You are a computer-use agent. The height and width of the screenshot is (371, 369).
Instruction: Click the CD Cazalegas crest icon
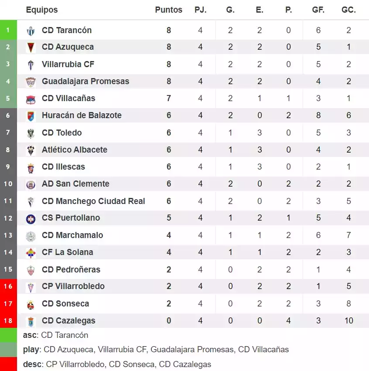coord(31,321)
